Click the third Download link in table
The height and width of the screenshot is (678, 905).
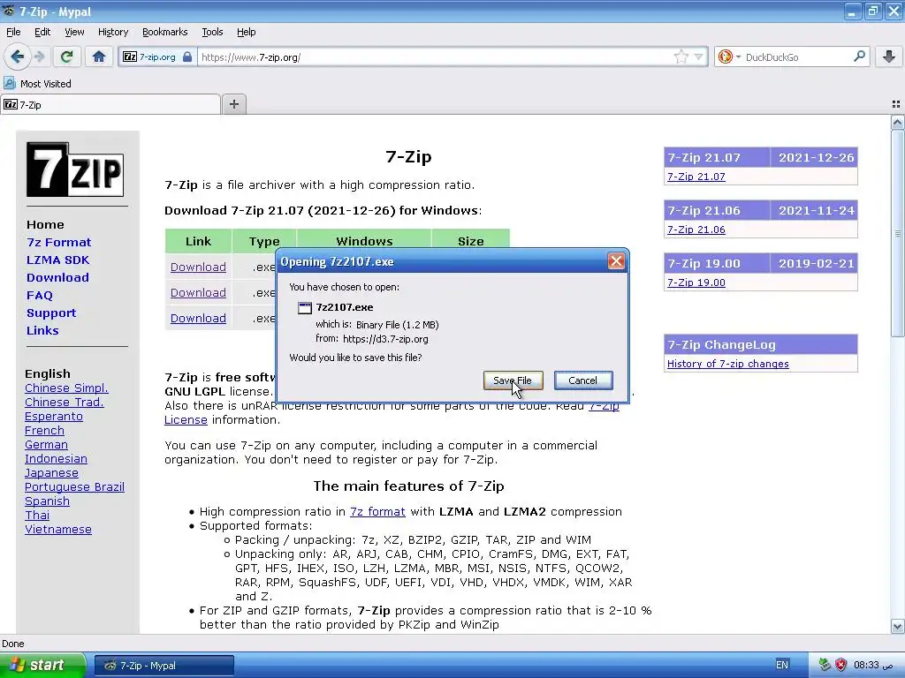pyautogui.click(x=198, y=318)
